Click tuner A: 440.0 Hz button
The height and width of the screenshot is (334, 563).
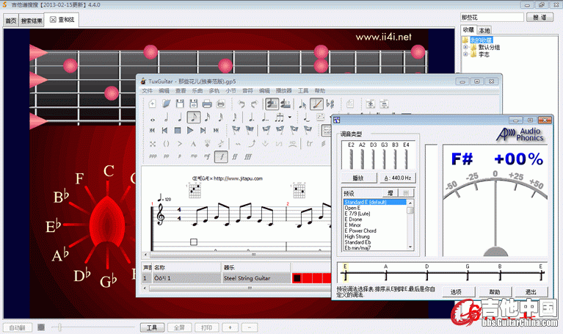click(397, 178)
